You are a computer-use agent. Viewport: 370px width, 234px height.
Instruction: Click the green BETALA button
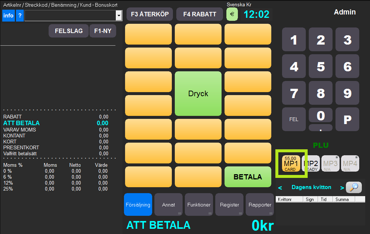[x=248, y=177]
